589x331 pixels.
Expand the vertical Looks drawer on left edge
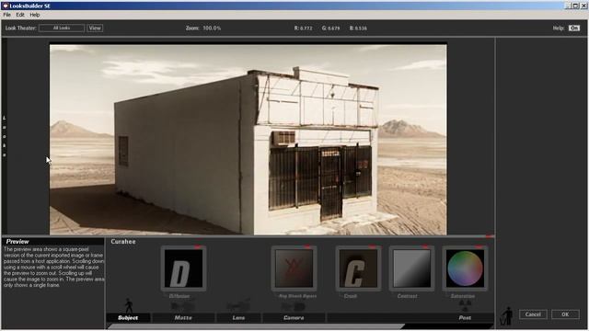click(x=5, y=136)
